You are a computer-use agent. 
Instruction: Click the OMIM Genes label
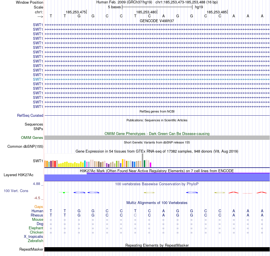[32, 138]
